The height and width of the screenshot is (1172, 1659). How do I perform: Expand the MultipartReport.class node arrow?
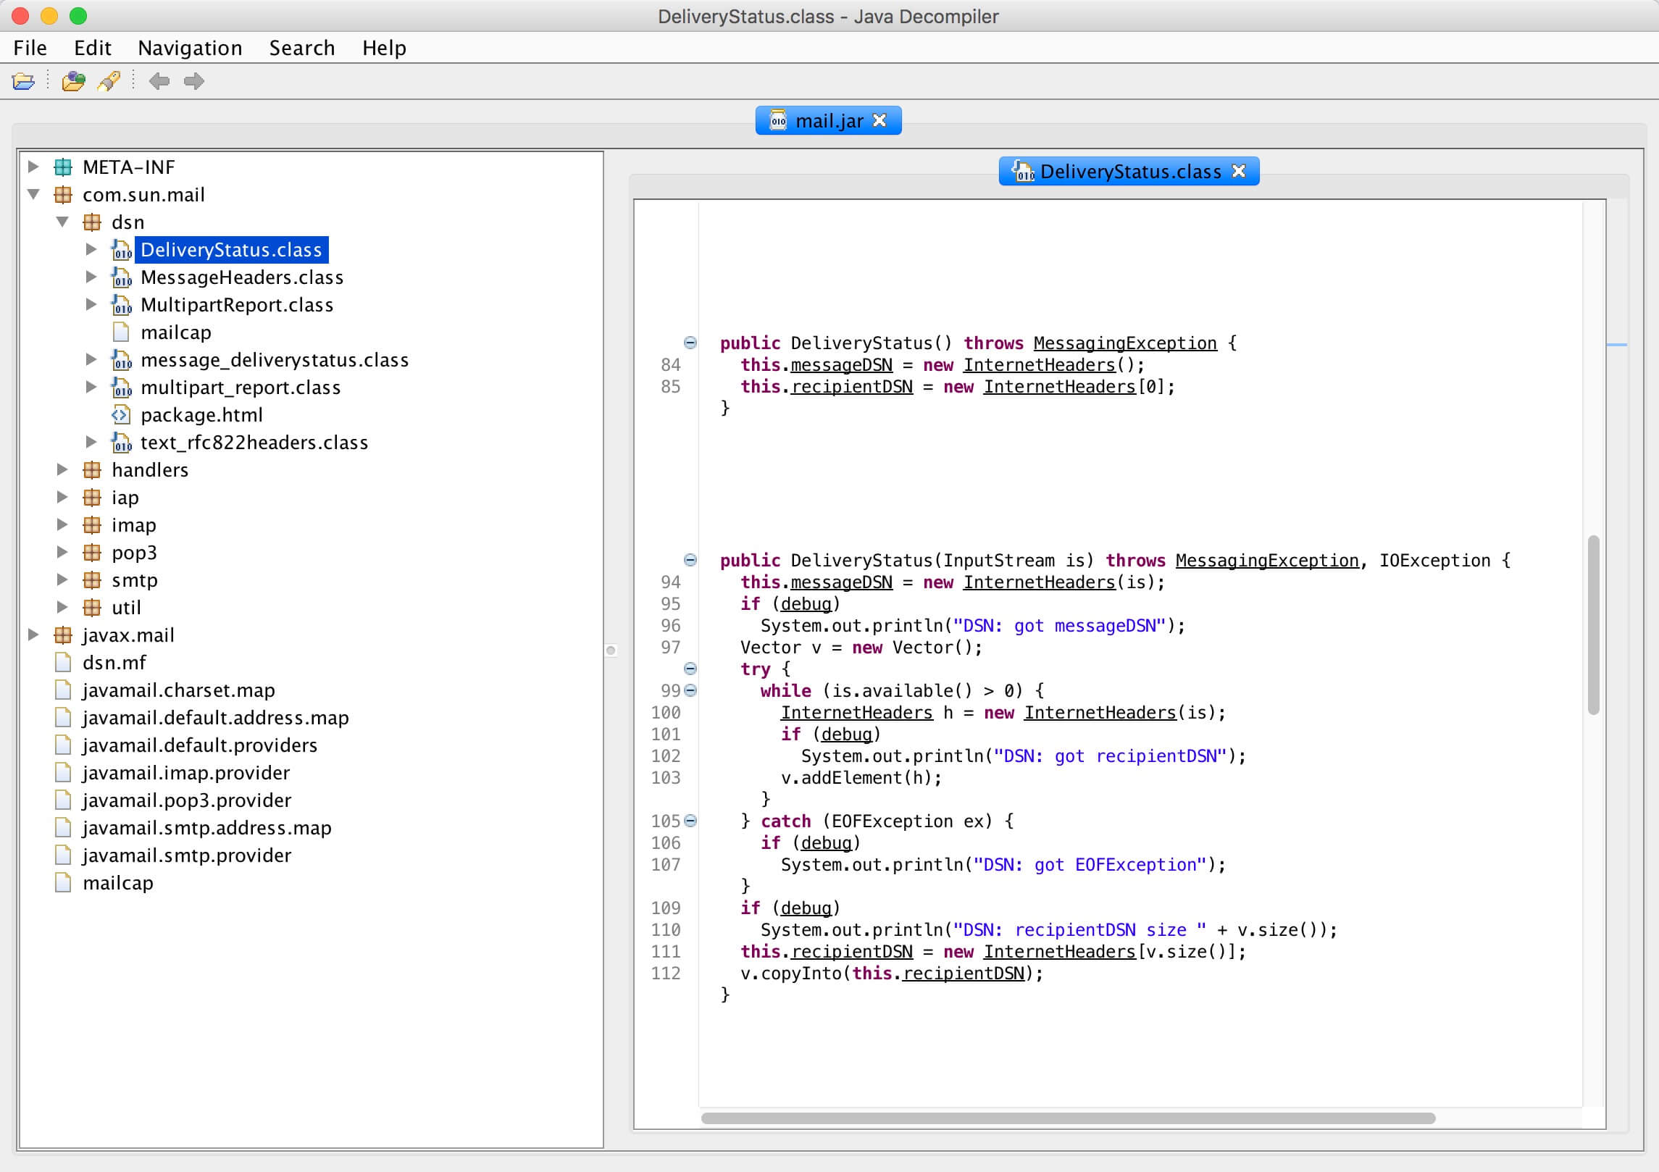[x=91, y=304]
